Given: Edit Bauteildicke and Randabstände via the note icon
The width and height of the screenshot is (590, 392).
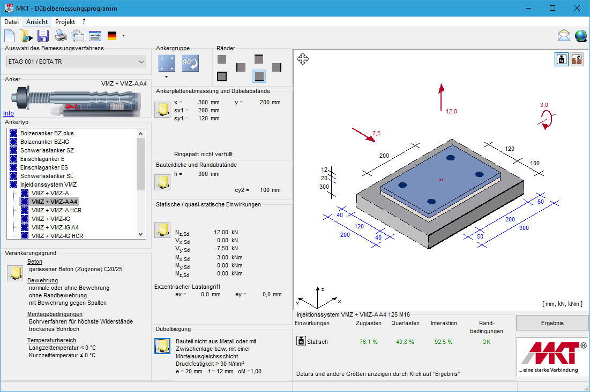Looking at the screenshot, I should [x=162, y=182].
